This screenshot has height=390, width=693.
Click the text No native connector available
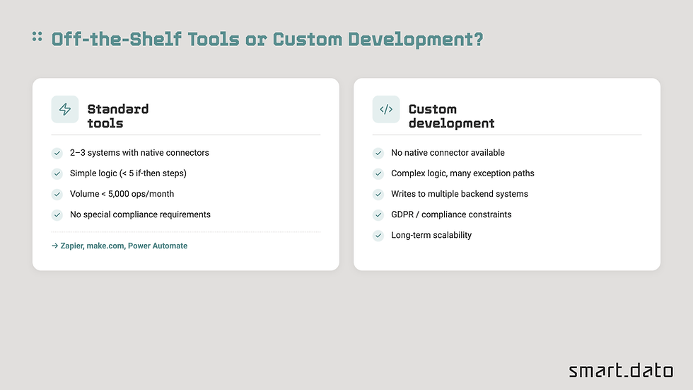pyautogui.click(x=448, y=153)
